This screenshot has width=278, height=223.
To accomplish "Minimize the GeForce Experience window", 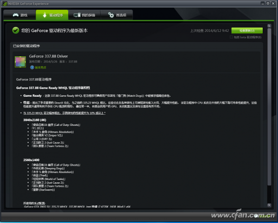I will point(263,3).
